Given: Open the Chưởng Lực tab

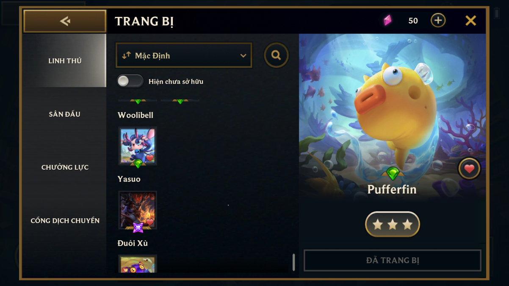Looking at the screenshot, I should click(65, 168).
